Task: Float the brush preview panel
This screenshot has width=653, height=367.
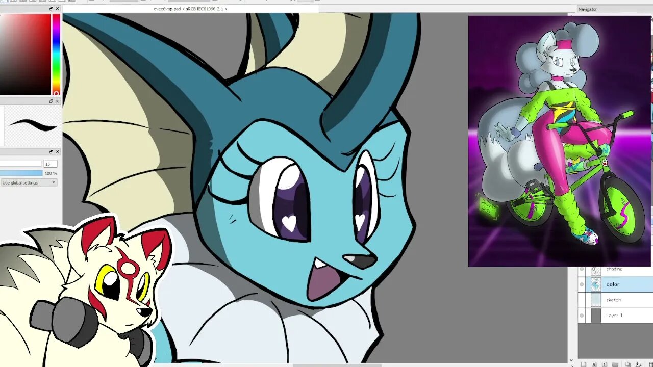Action: point(51,101)
